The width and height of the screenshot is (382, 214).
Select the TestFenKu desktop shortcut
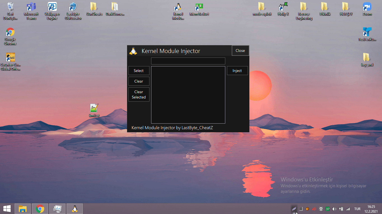click(x=367, y=34)
